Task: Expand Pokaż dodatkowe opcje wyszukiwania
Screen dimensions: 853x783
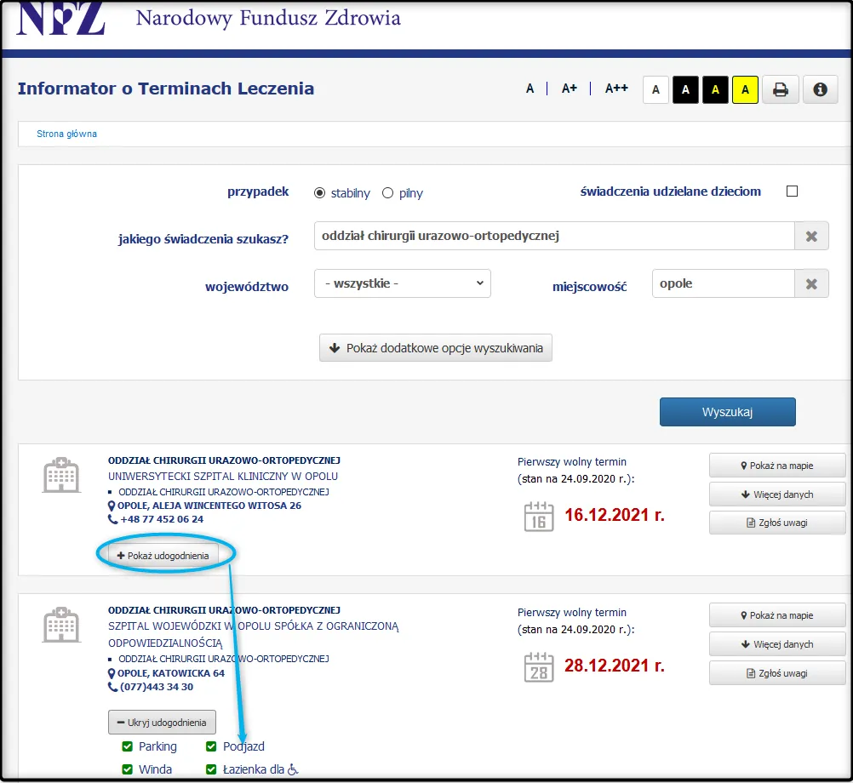Action: (x=435, y=347)
